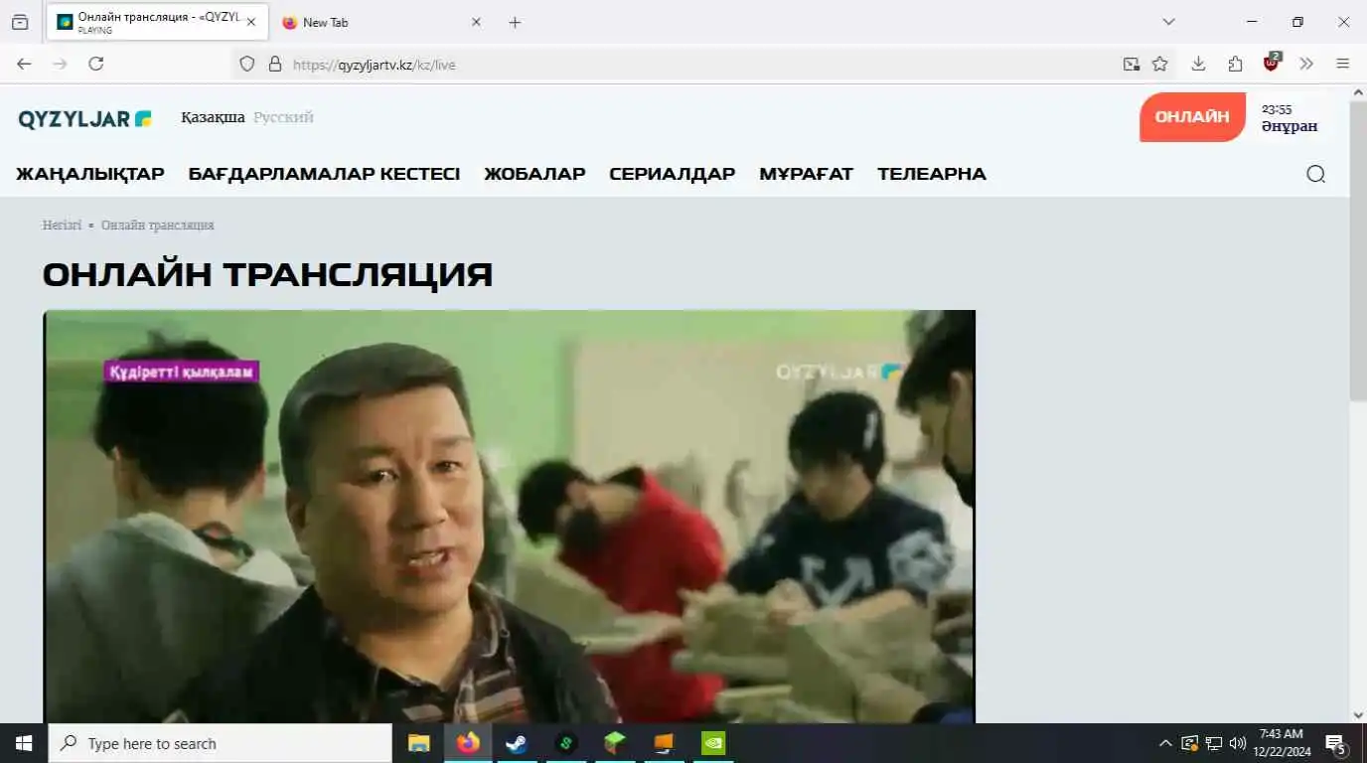
Task: Show more tools overflow chevron
Action: pos(1306,64)
